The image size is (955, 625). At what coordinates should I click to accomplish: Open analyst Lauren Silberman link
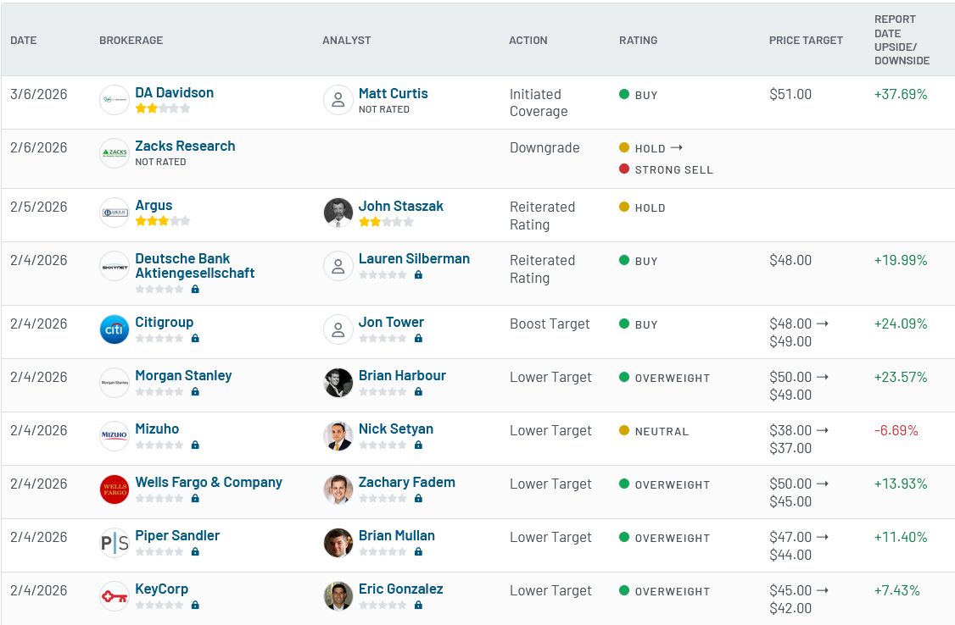[x=414, y=258]
